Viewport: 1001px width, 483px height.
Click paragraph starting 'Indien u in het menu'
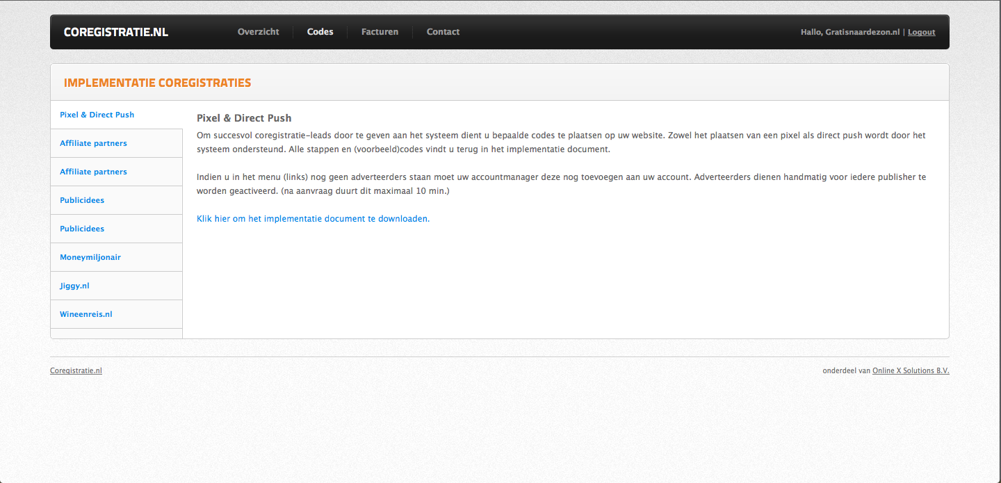561,184
